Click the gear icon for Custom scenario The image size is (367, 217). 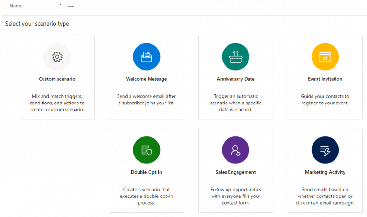(x=57, y=57)
